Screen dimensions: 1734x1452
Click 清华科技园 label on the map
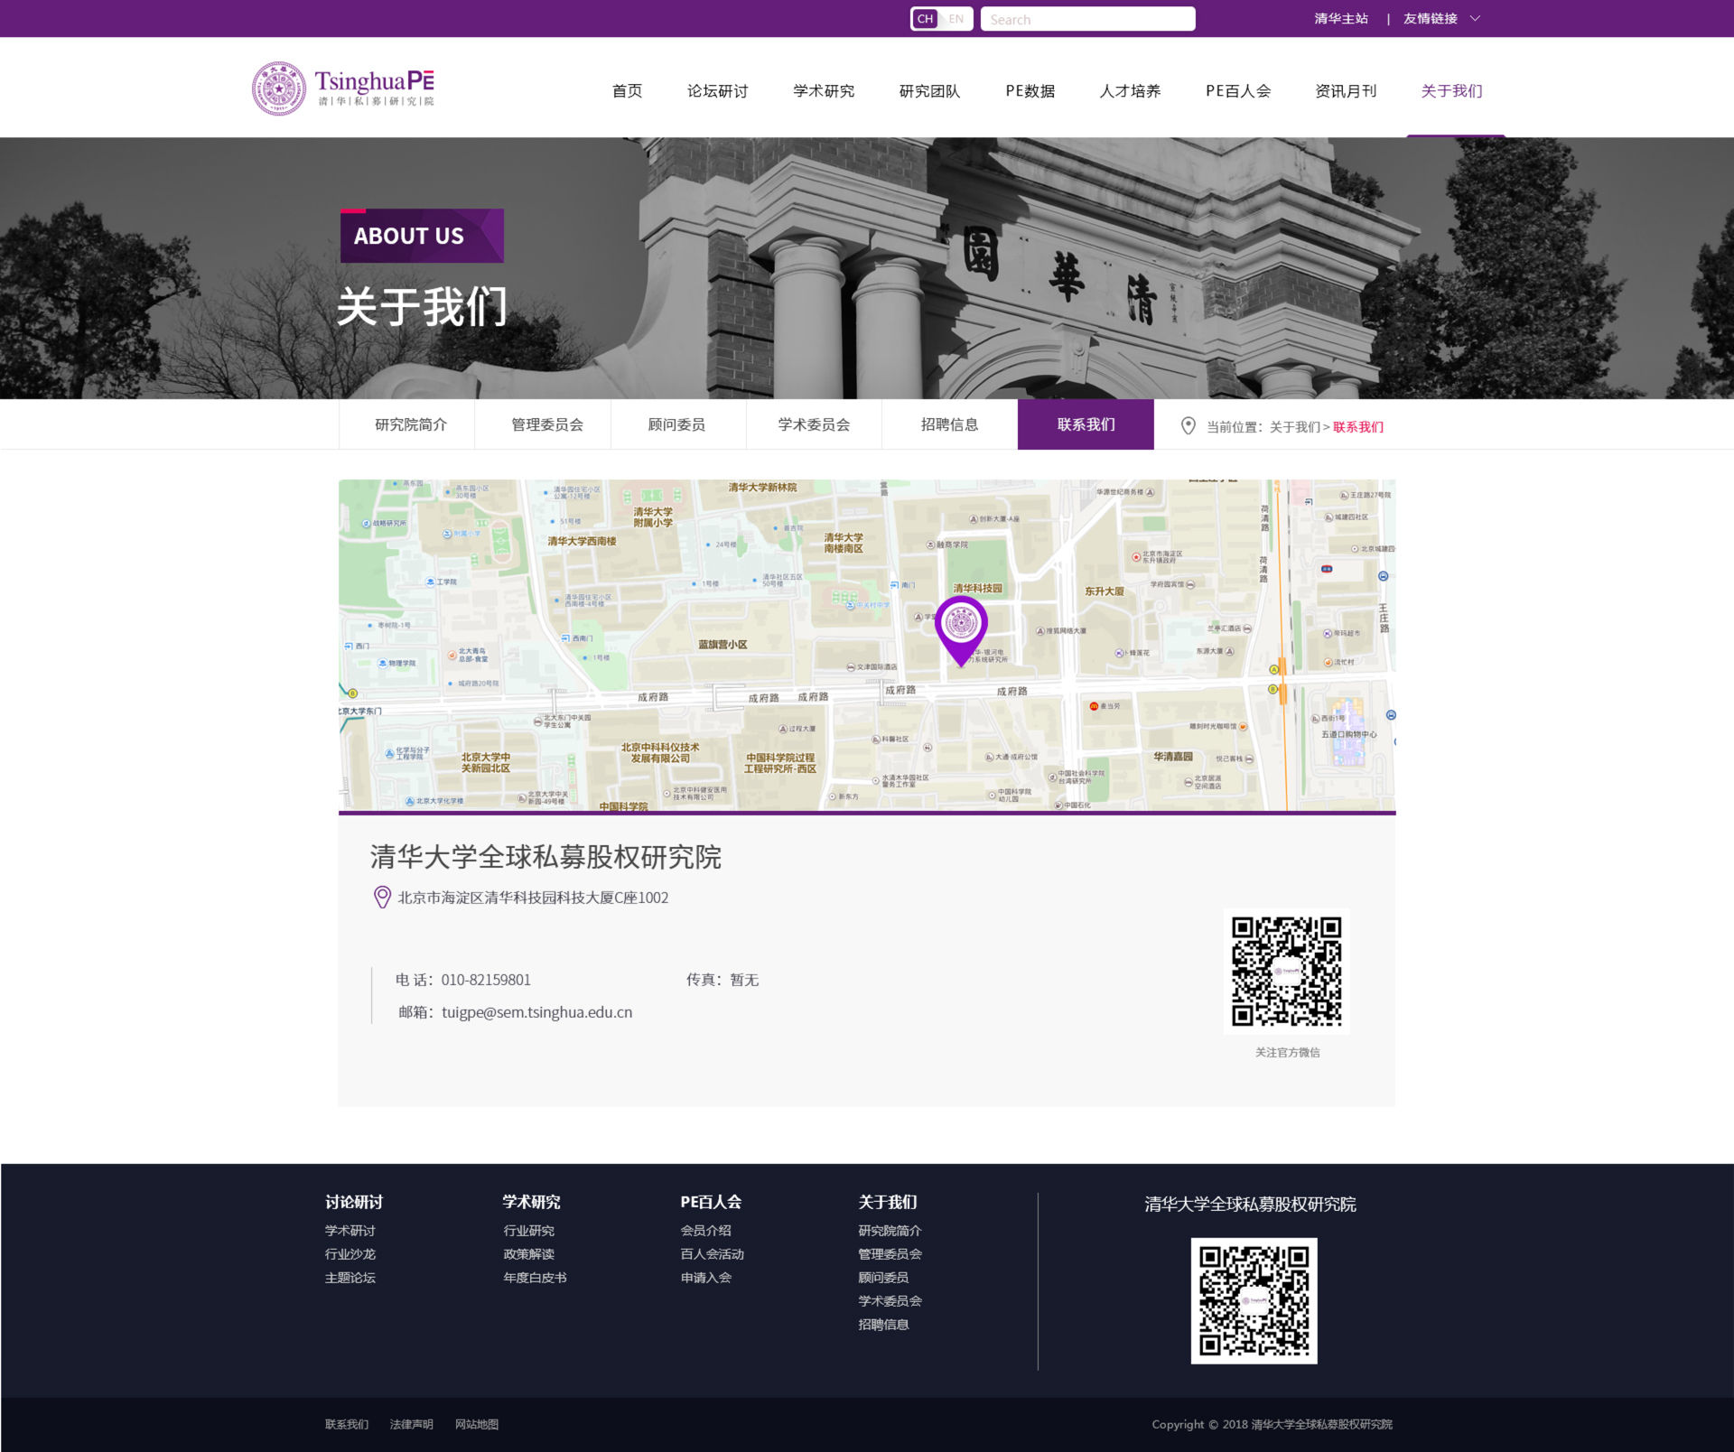(x=977, y=588)
